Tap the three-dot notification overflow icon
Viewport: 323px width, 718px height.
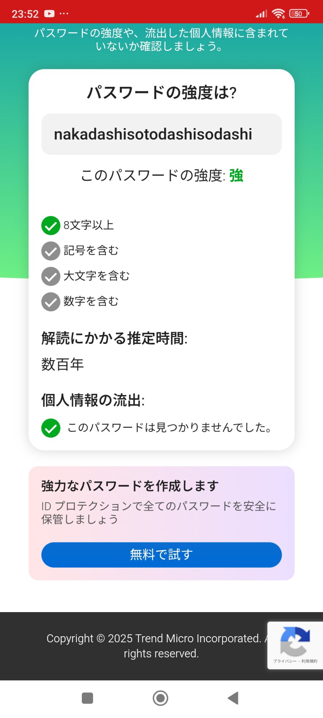tap(64, 14)
